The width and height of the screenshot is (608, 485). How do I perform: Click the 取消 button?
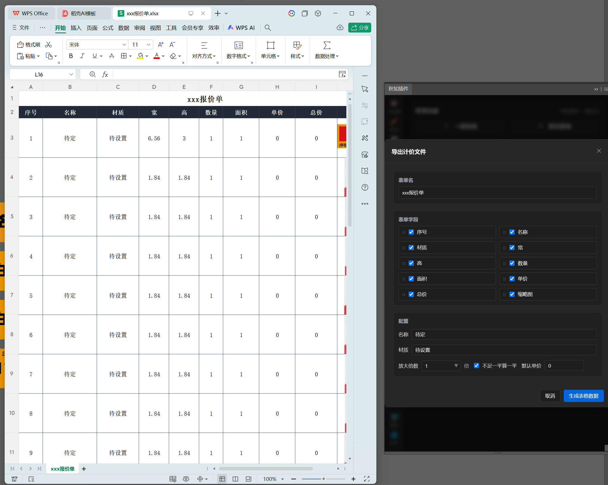click(550, 396)
